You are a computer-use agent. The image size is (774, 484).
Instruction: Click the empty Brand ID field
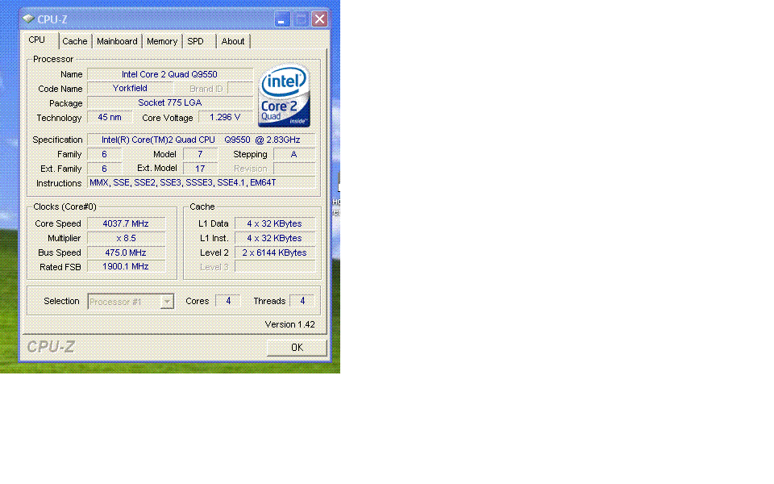240,89
